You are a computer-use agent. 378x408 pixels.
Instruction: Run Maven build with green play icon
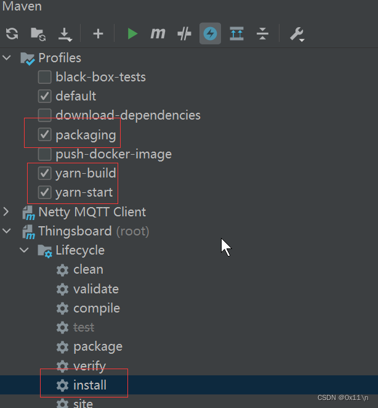[x=132, y=34]
